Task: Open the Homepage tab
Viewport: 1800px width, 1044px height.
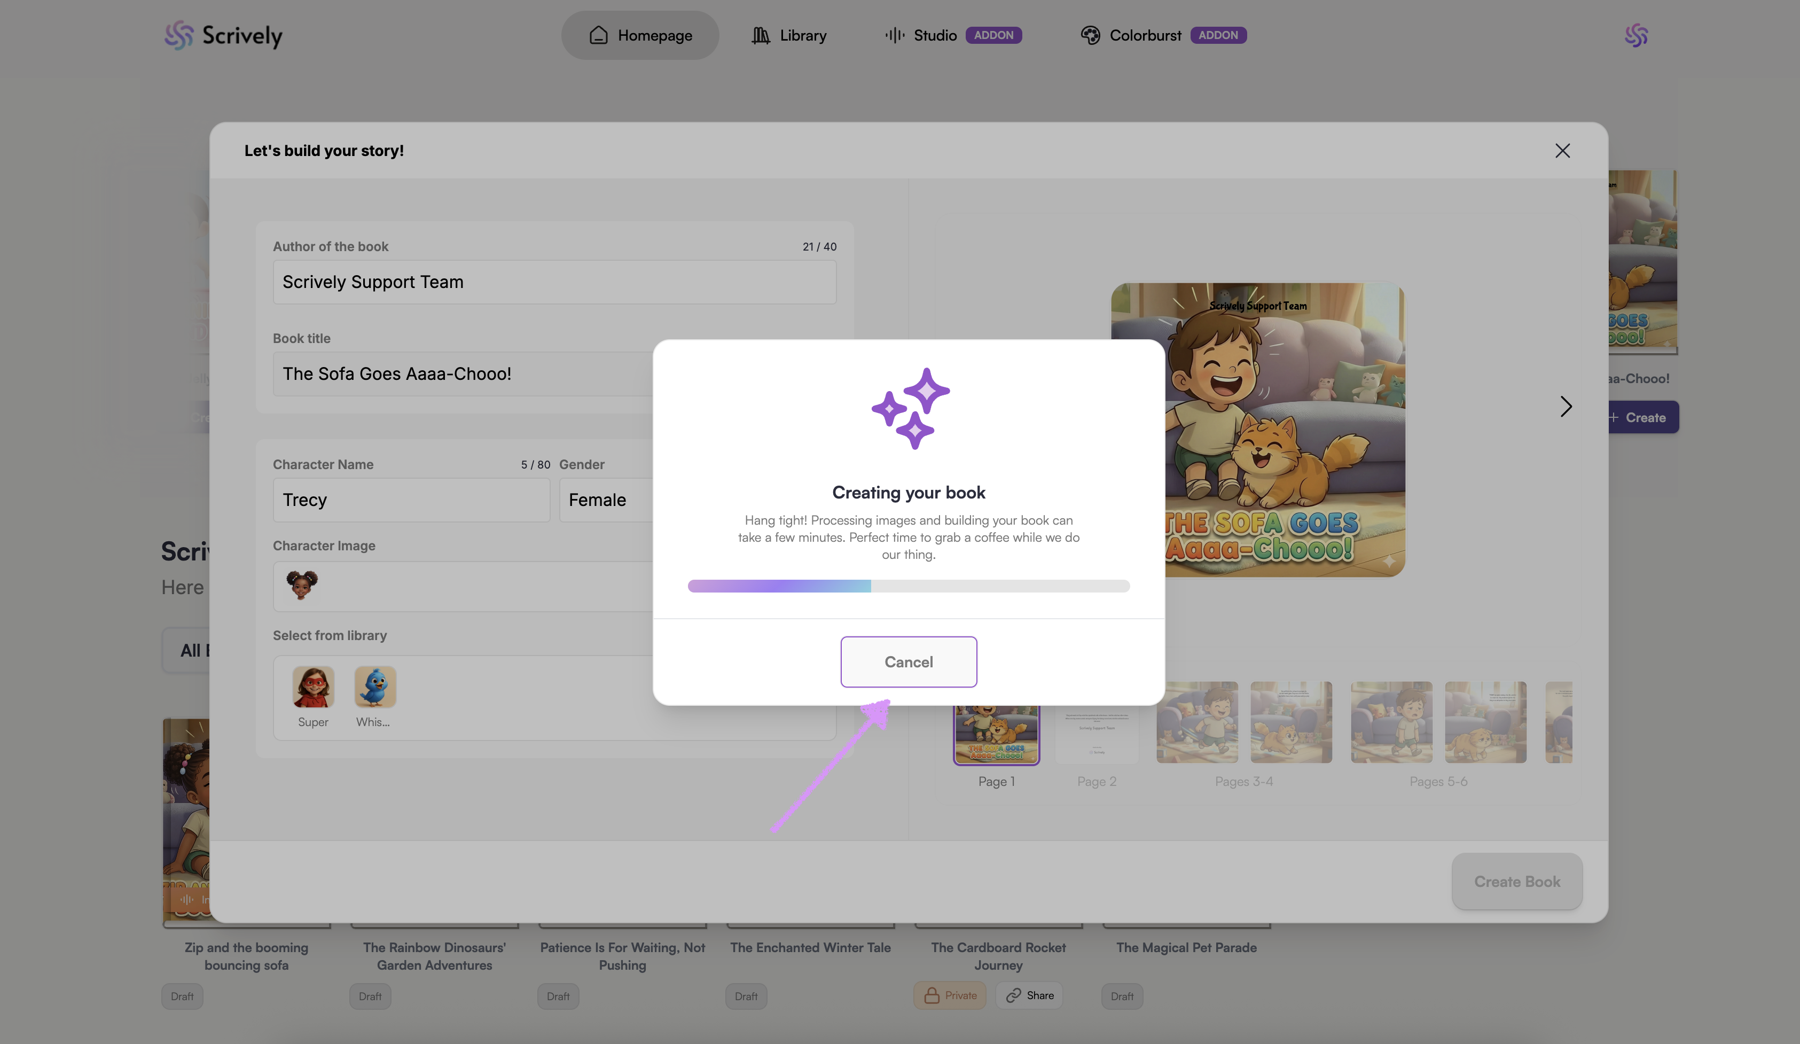Action: (x=640, y=35)
